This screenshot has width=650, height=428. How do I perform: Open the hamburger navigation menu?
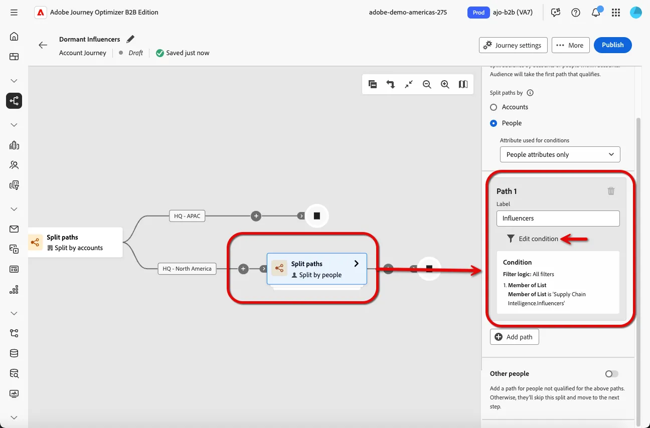point(14,13)
